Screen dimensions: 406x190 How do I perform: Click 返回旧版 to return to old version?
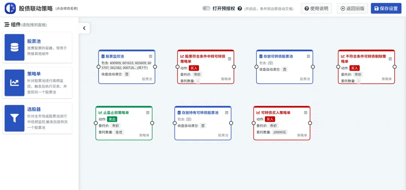352,8
